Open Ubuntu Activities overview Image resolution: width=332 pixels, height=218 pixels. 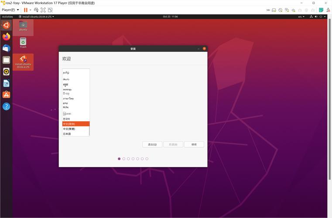tap(7, 17)
